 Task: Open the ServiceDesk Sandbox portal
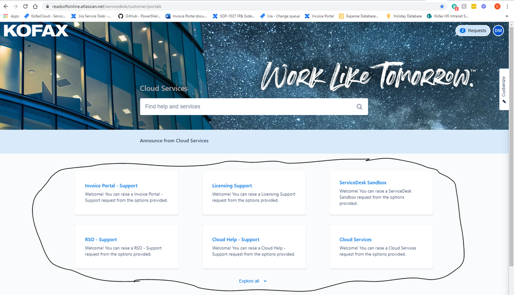tap(381, 193)
